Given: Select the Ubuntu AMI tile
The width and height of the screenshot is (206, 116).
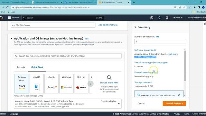Looking at the screenshot, I should [x=51, y=84].
